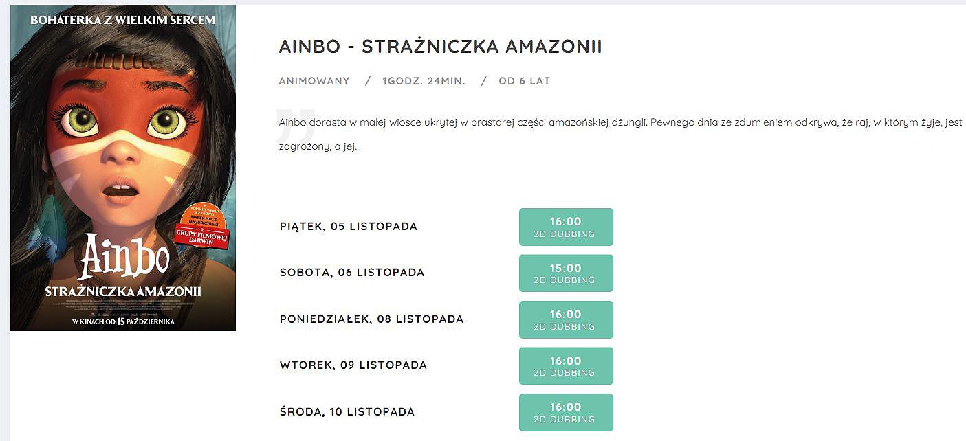Image resolution: width=966 pixels, height=441 pixels.
Task: Pick the Monday 08 Listopada 16:00 showing
Action: coord(566,319)
